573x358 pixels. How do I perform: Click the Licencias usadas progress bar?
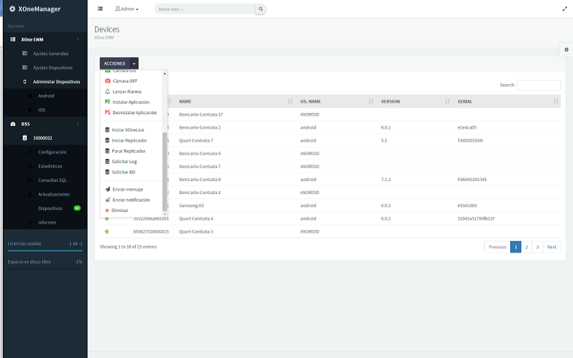(45, 251)
